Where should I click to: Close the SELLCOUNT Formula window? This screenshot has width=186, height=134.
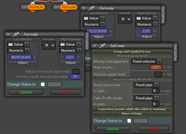click(84, 8)
